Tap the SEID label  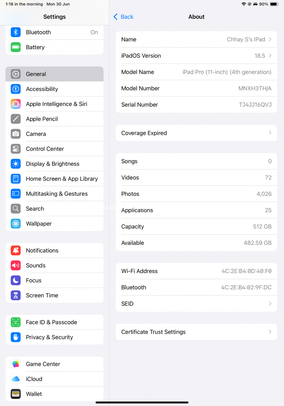[x=127, y=304]
